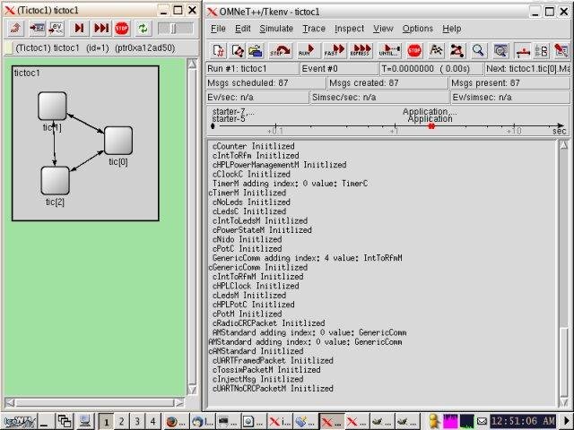Click Load NED file folder icon
The height and width of the screenshot is (430, 574).
tap(256, 50)
